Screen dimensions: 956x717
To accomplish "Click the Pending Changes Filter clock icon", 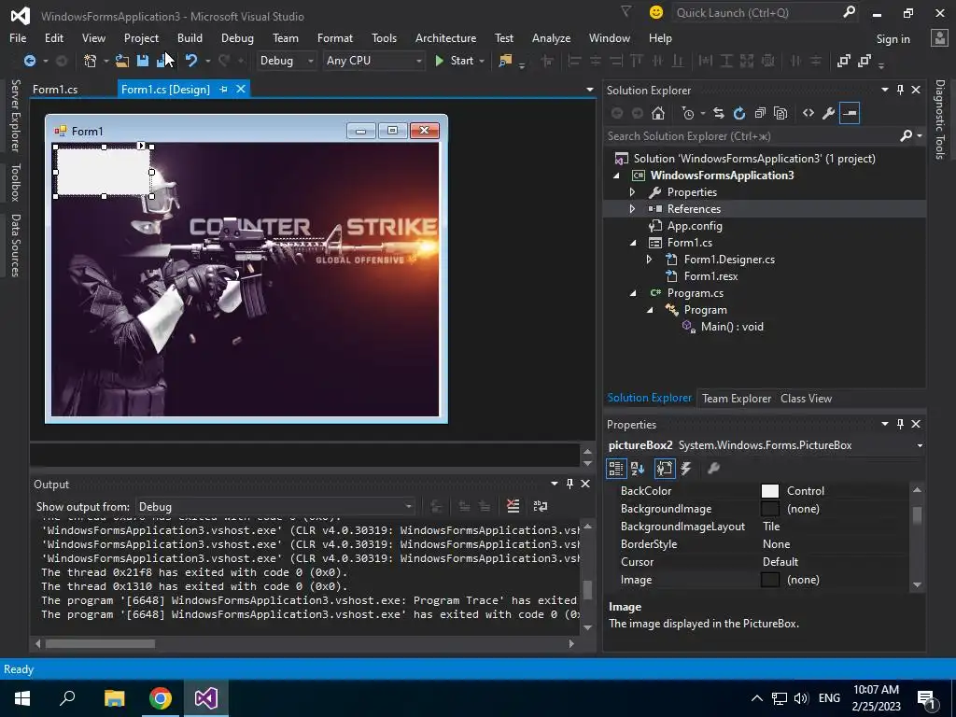I will tap(688, 113).
